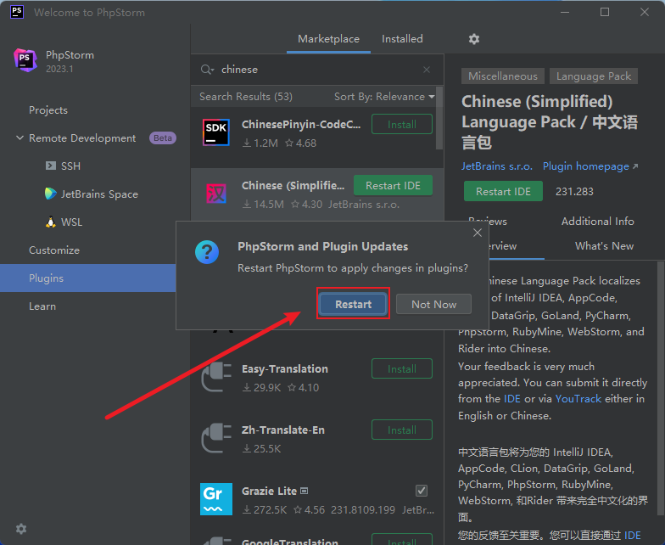Image resolution: width=665 pixels, height=545 pixels.
Task: Select Customize in the sidebar
Action: pyautogui.click(x=54, y=250)
